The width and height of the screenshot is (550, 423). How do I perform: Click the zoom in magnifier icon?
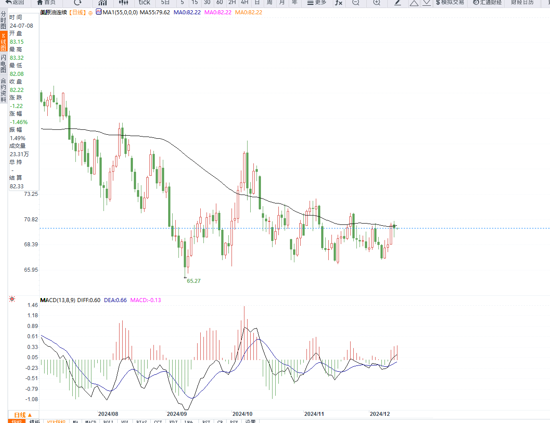pos(376,3)
